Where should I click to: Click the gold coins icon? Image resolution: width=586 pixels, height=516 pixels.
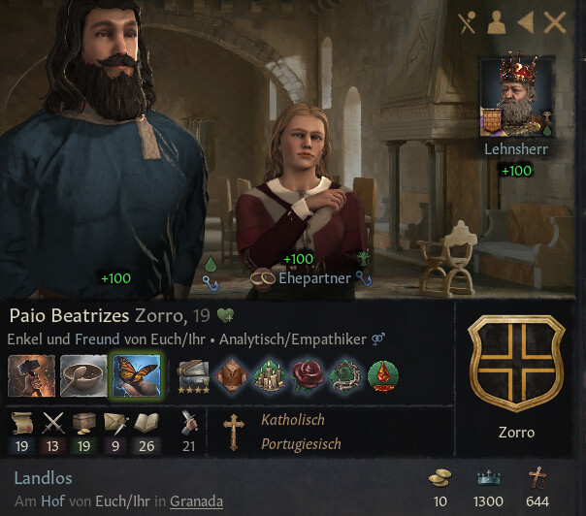tap(439, 478)
